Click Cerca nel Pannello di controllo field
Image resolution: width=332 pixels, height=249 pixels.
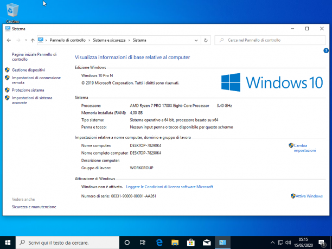(270, 40)
